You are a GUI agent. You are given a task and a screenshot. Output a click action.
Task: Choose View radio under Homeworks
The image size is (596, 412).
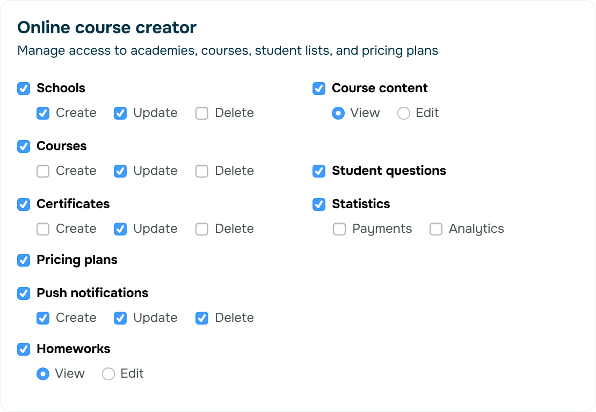[43, 374]
